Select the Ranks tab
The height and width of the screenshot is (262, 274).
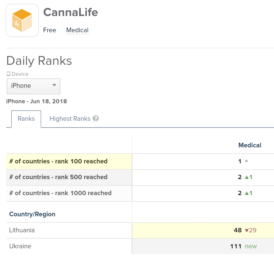pyautogui.click(x=26, y=118)
